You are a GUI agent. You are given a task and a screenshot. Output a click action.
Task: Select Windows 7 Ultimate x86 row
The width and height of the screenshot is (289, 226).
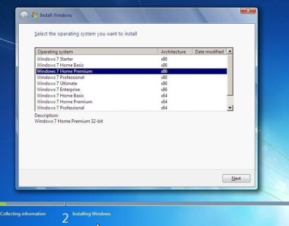tap(131, 84)
